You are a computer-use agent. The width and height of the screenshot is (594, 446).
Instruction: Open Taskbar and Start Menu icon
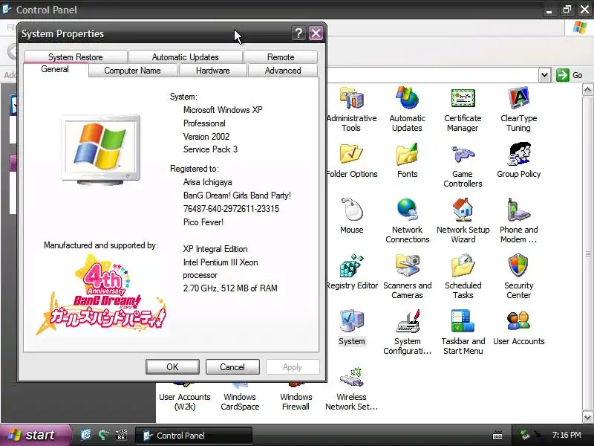coord(463,321)
